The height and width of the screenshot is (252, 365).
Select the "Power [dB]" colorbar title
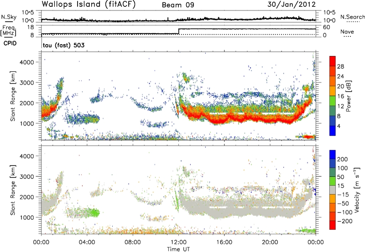pyautogui.click(x=349, y=96)
